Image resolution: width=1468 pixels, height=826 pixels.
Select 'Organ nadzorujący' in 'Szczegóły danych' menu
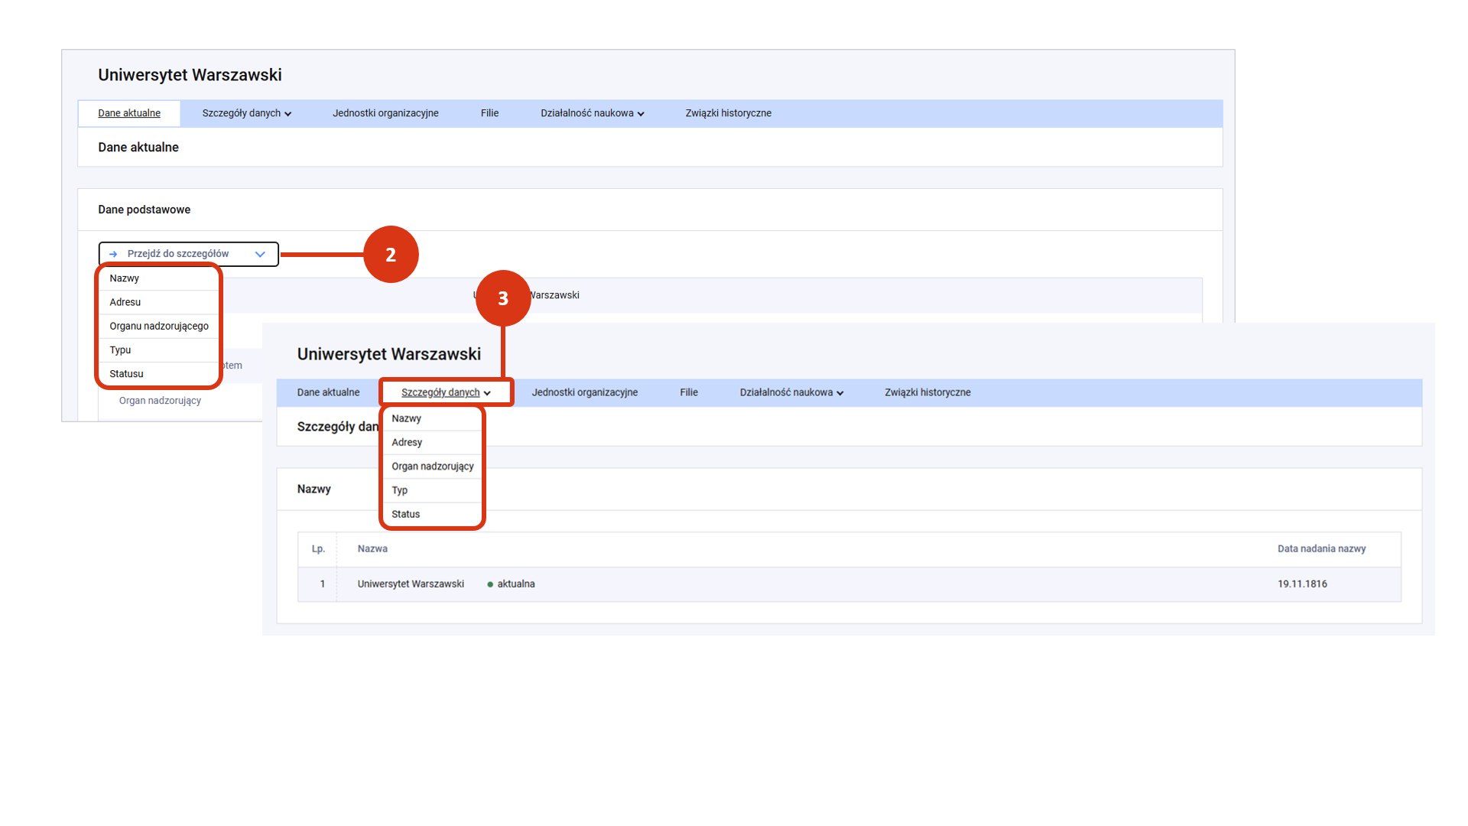click(x=432, y=467)
